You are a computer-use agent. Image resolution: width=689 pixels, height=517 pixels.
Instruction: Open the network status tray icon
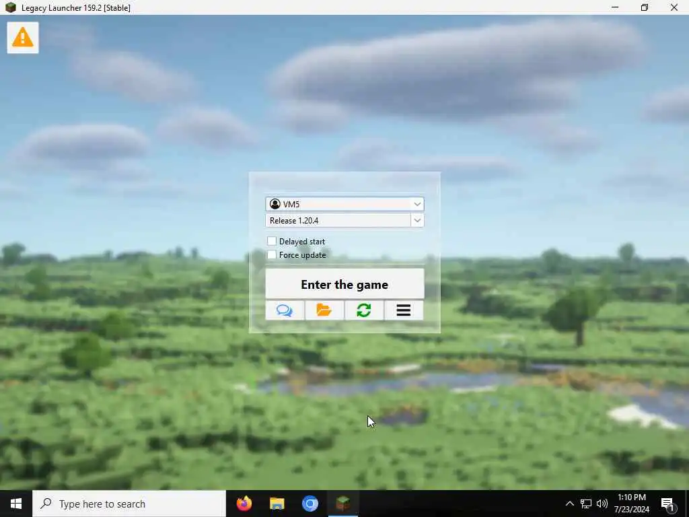(x=586, y=504)
